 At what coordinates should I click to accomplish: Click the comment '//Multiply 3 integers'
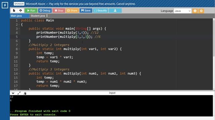49,69
